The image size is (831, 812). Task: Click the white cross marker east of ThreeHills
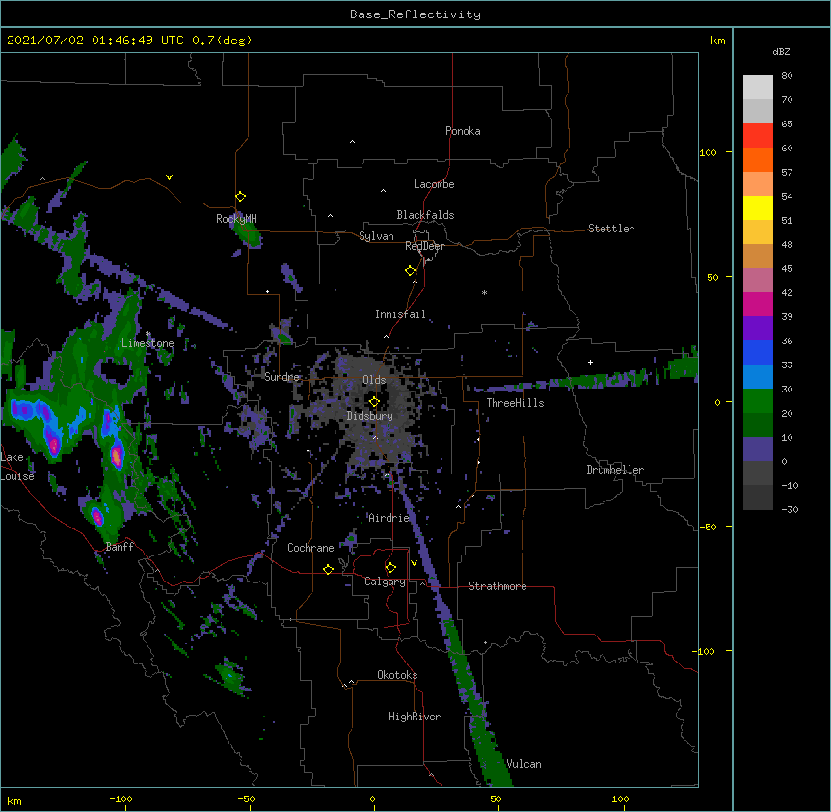tap(590, 362)
